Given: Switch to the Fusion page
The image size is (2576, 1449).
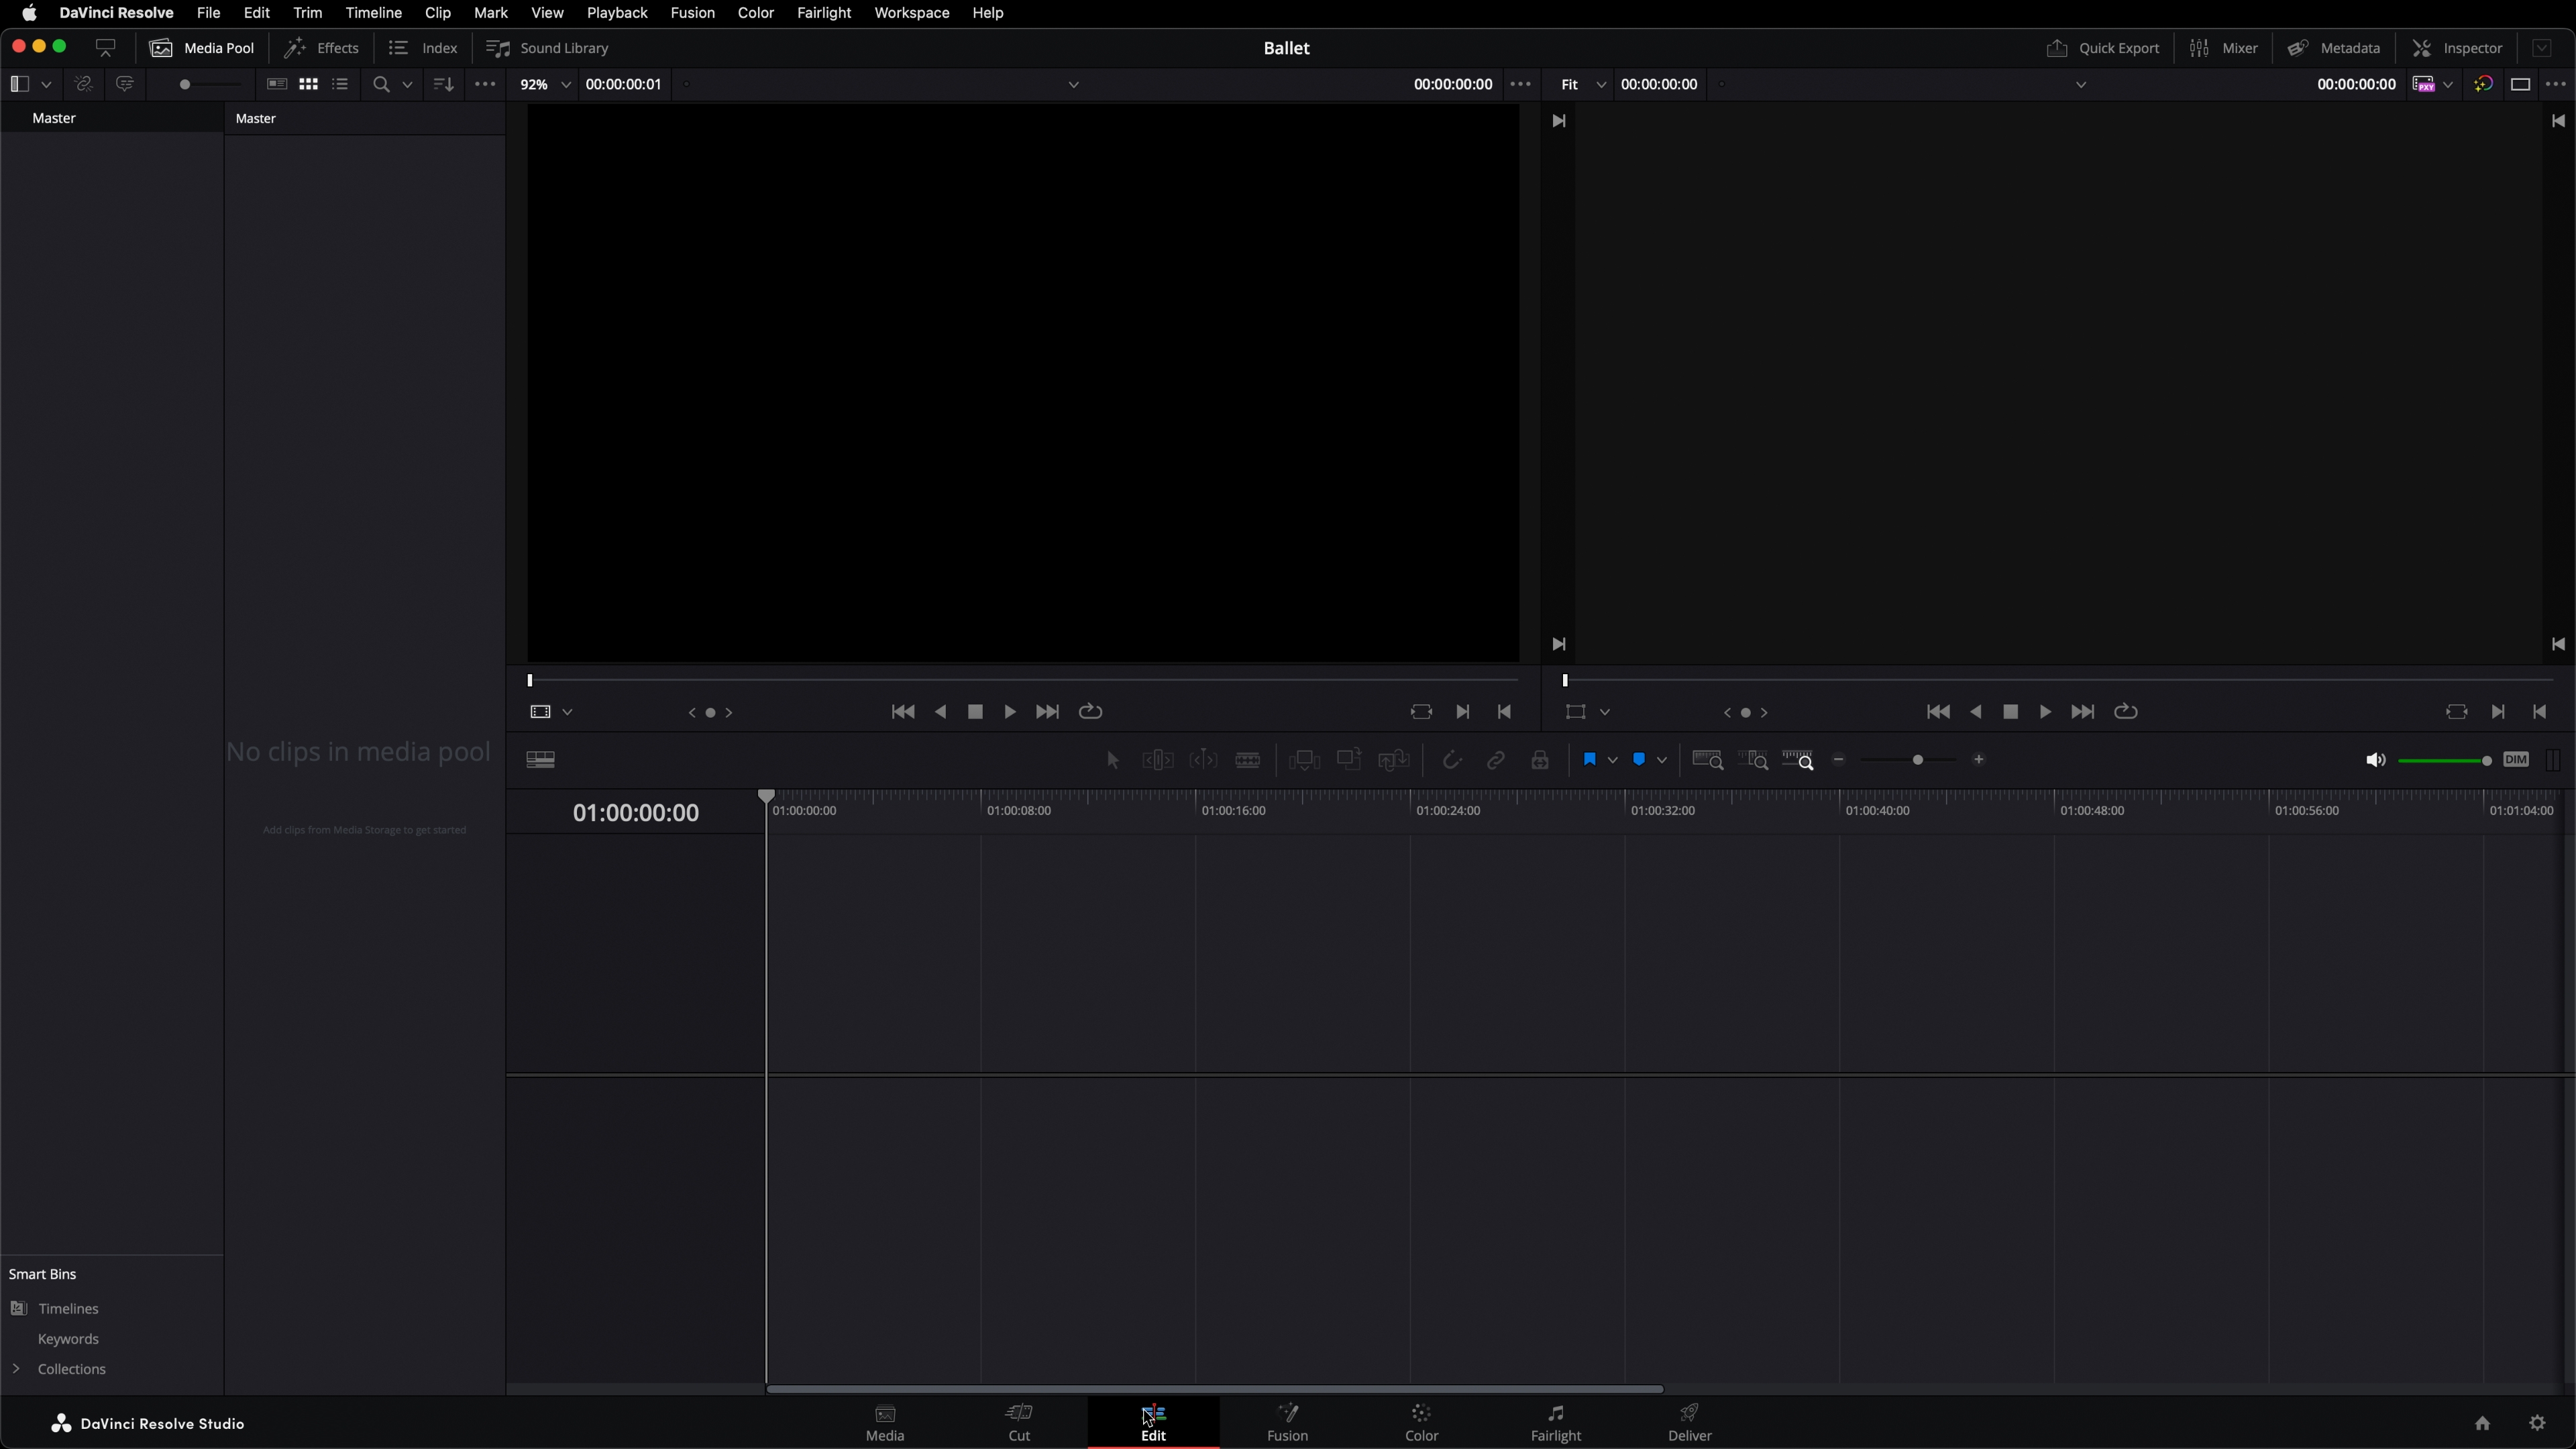Looking at the screenshot, I should click(x=1287, y=1421).
